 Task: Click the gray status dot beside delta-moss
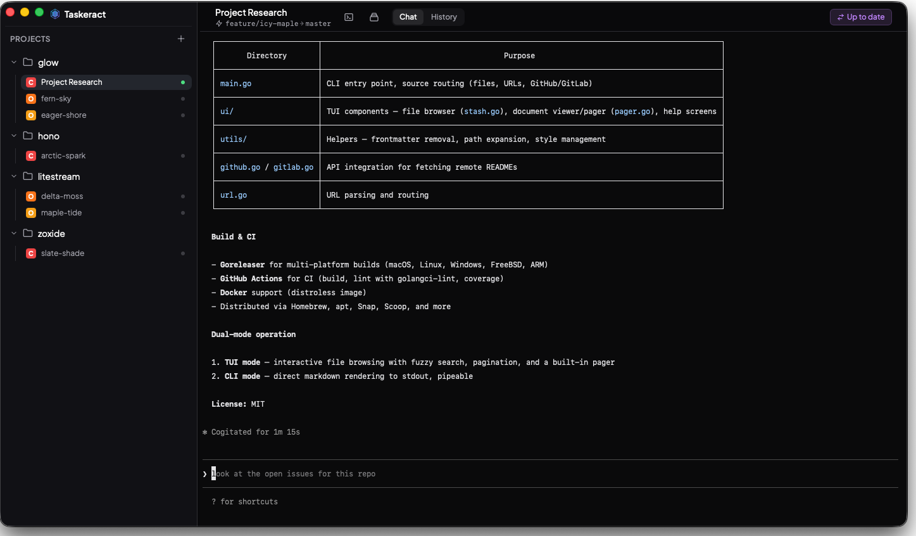183,196
